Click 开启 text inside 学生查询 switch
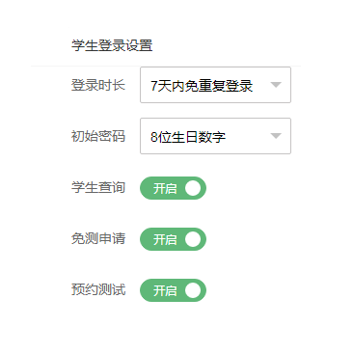353x353 pixels. point(165,188)
